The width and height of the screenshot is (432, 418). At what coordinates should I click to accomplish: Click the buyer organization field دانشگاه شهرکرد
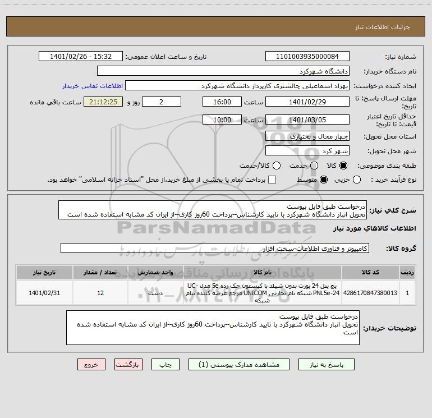point(223,71)
